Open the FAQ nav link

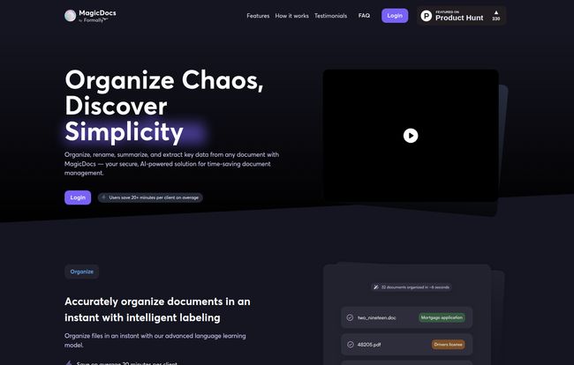(364, 16)
